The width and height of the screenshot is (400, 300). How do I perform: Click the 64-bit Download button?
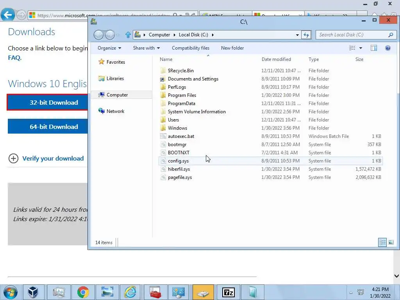tap(48, 126)
